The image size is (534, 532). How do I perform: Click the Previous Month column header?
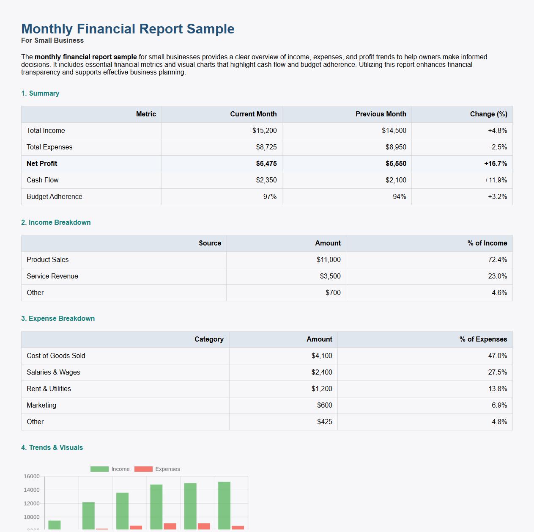[x=381, y=114]
